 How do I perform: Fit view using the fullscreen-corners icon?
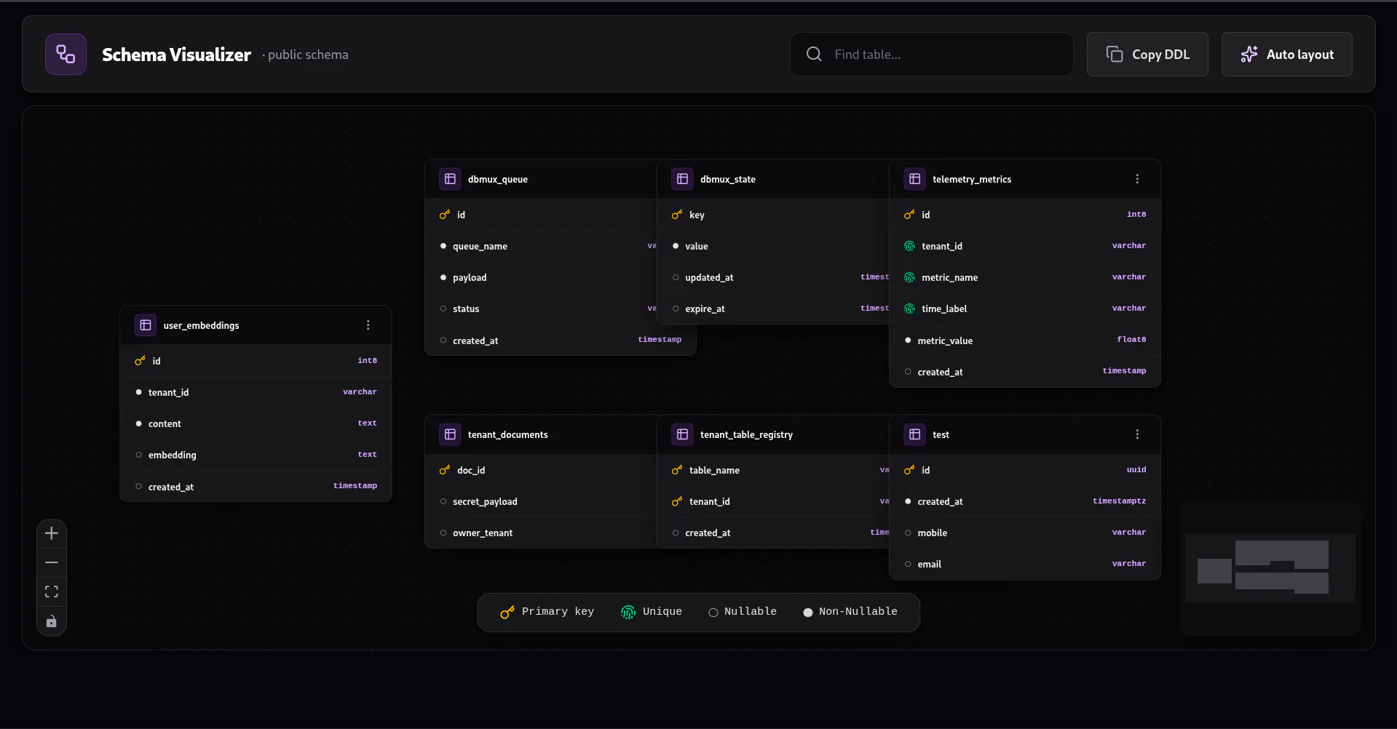[x=52, y=591]
